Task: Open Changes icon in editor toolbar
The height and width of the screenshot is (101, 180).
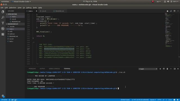Action: tap(168, 11)
